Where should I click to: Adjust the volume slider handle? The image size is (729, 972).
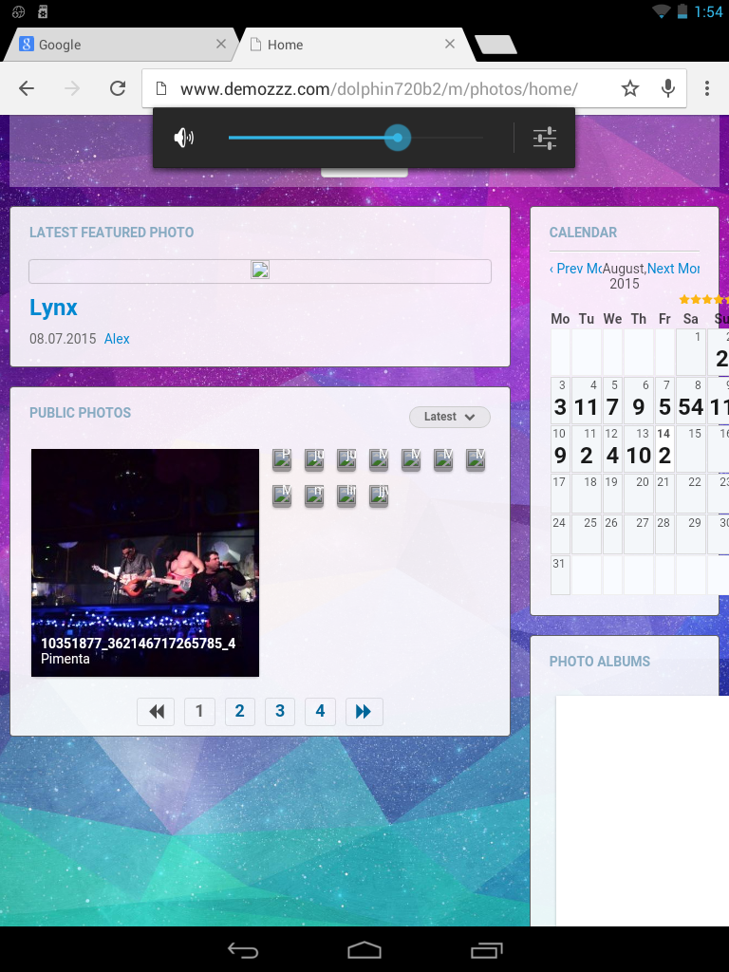398,139
